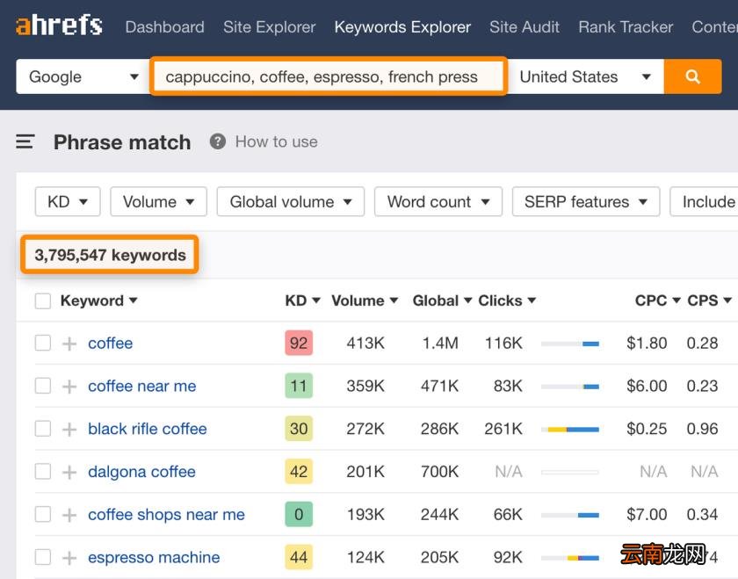The width and height of the screenshot is (738, 579).
Task: Sort by the Clicks column header
Action: (507, 300)
